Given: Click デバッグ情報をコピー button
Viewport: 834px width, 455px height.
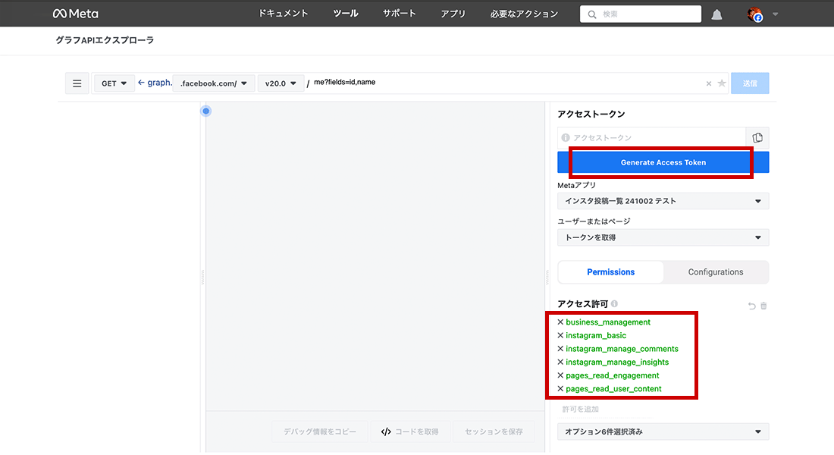Looking at the screenshot, I should [x=320, y=431].
